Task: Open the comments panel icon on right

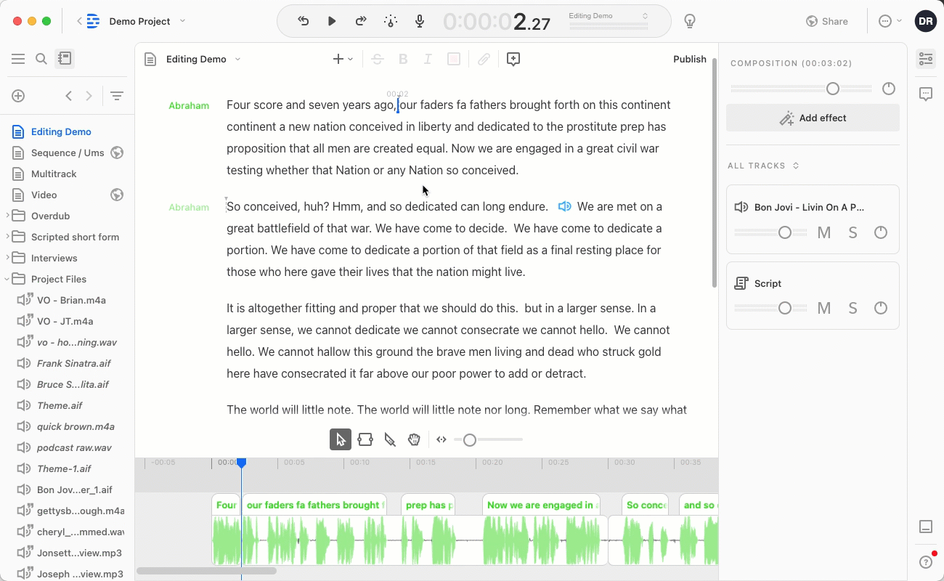Action: (926, 94)
